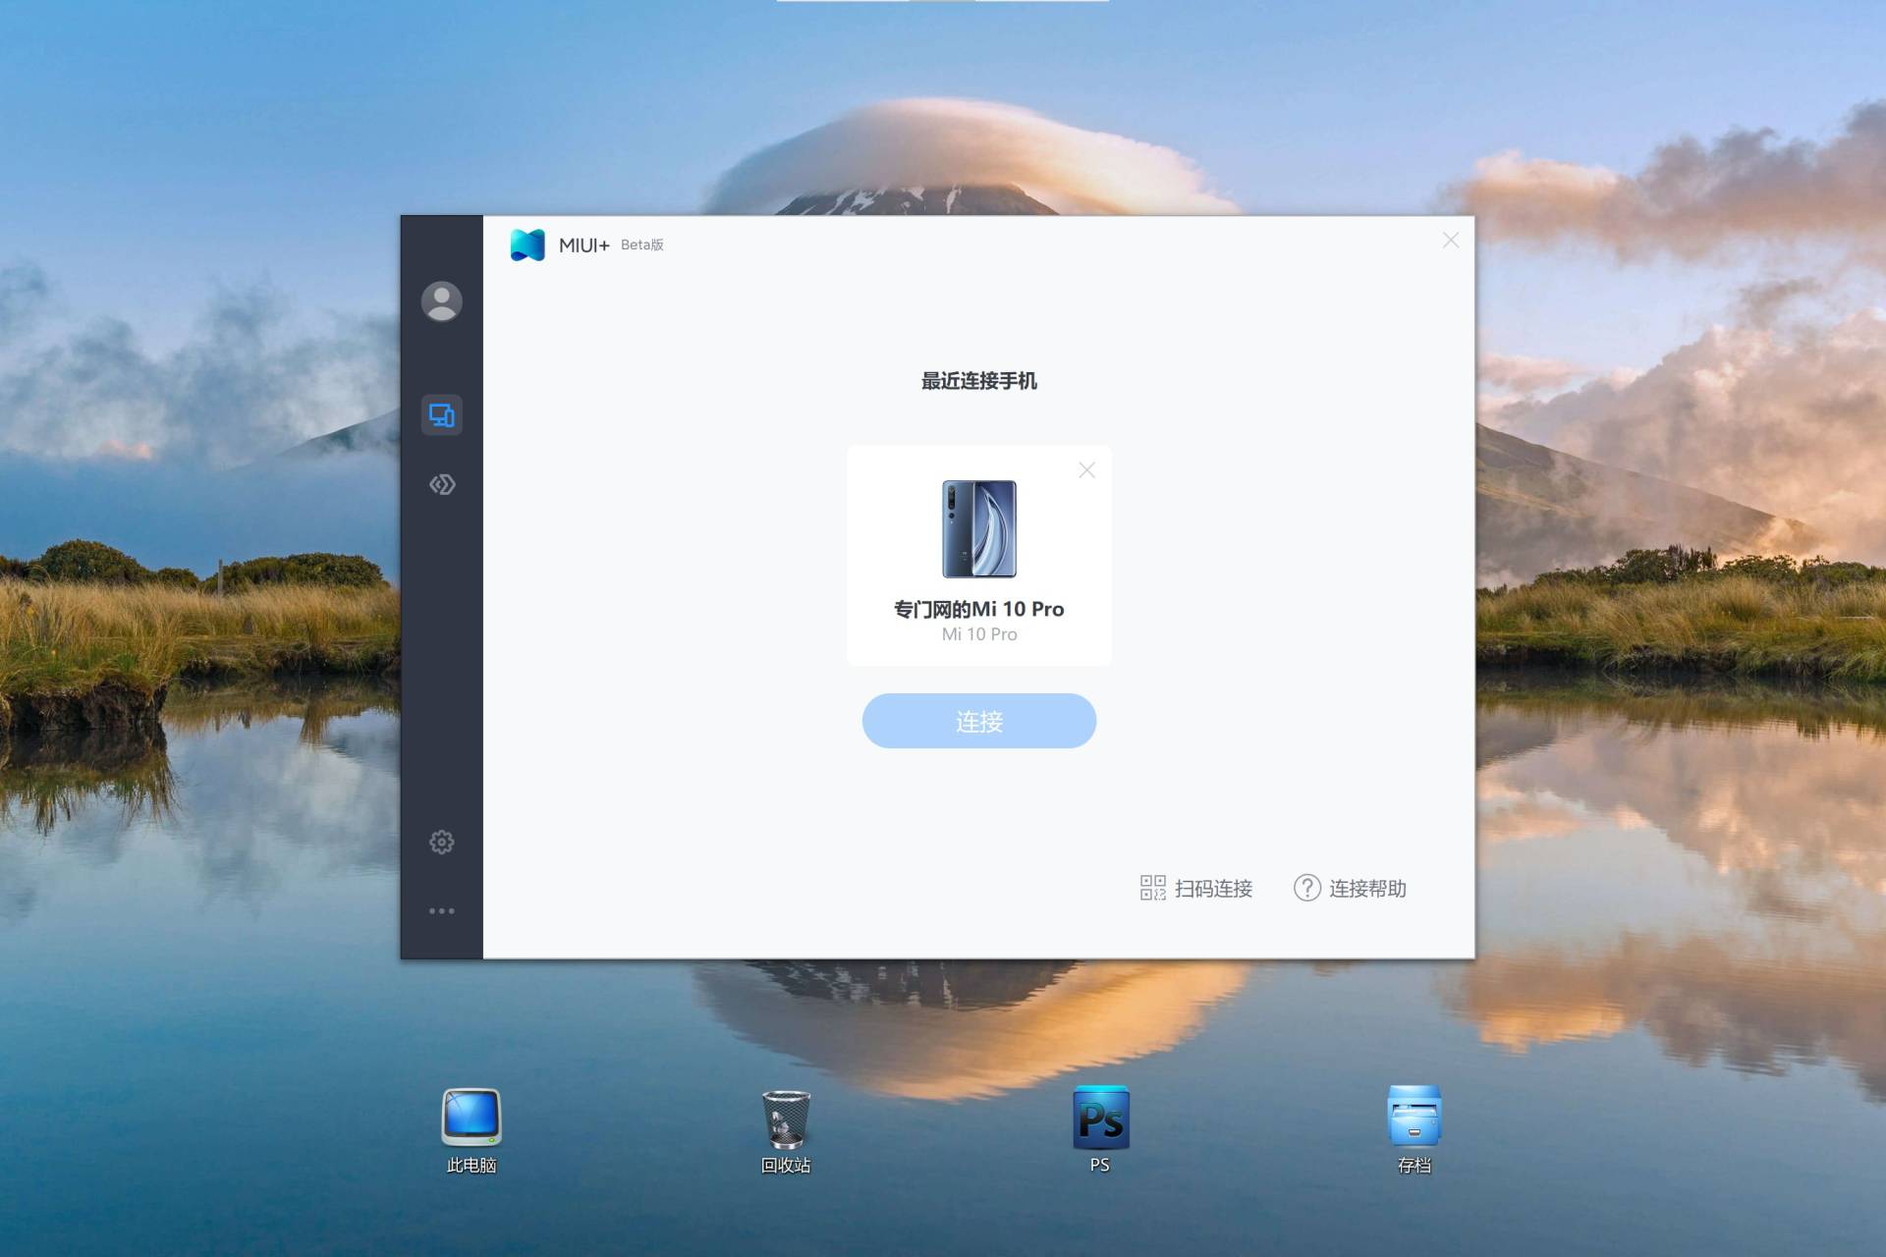This screenshot has height=1257, width=1886.
Task: Open the 连接帮助 text link
Action: (x=1367, y=889)
